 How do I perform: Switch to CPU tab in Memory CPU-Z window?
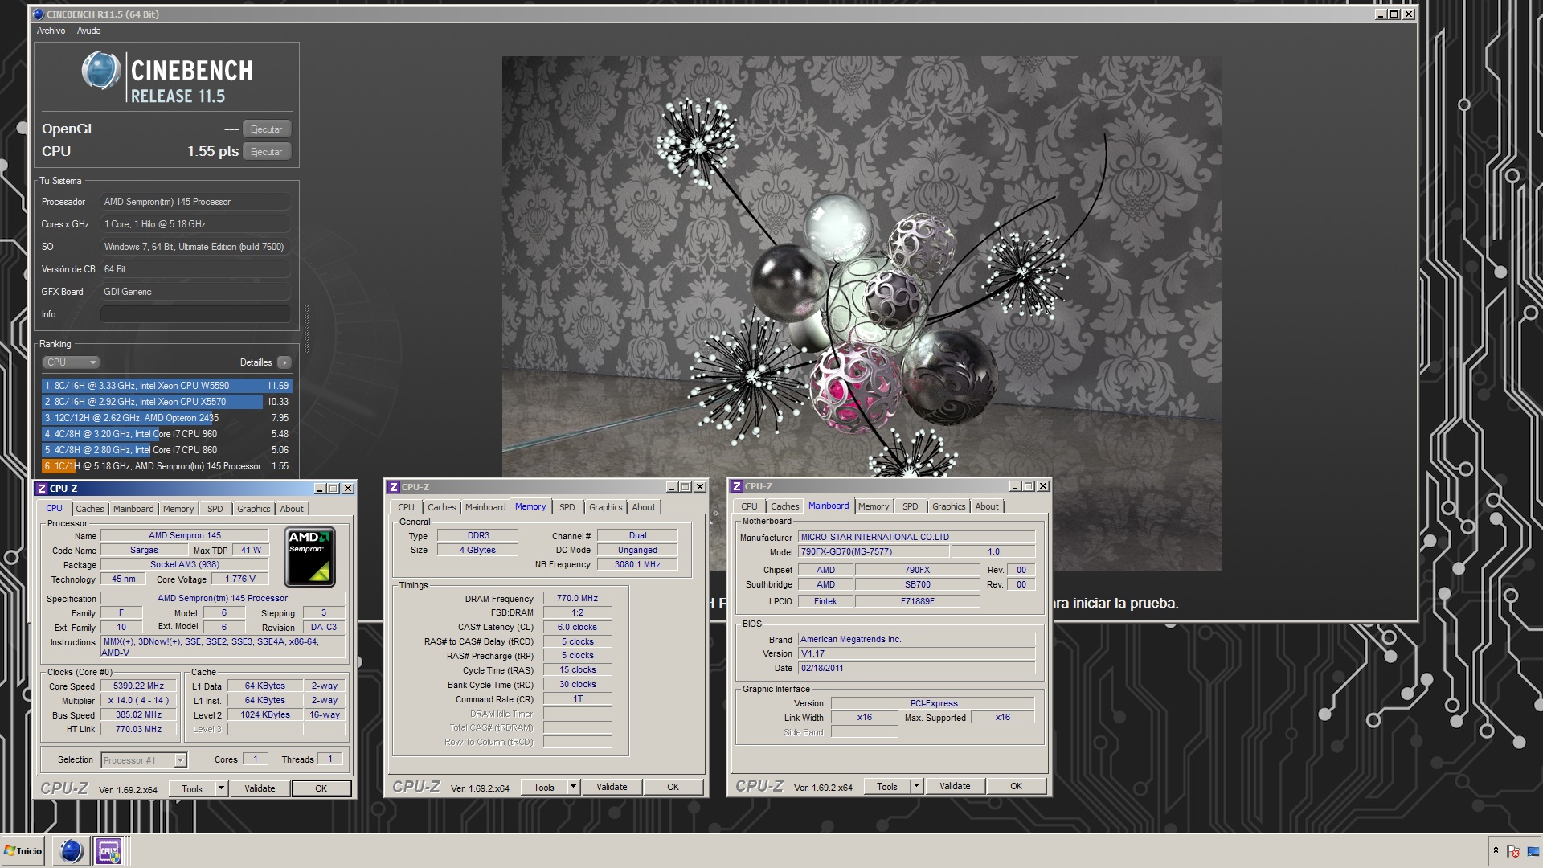click(x=406, y=507)
